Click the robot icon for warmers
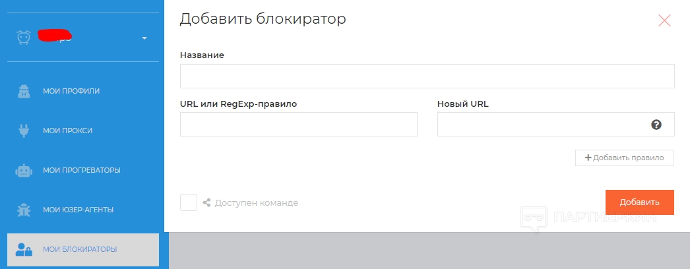Screen dimensions: 690x269 24,170
